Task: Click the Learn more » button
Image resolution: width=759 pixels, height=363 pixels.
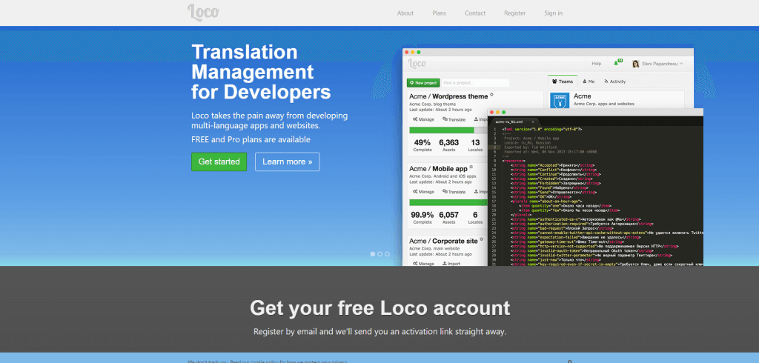Action: coord(288,161)
